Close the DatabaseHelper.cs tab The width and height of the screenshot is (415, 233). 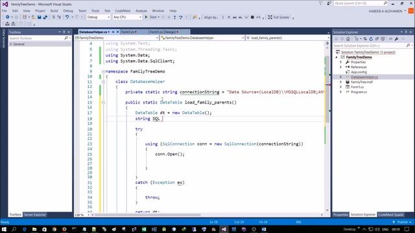pyautogui.click(x=118, y=32)
